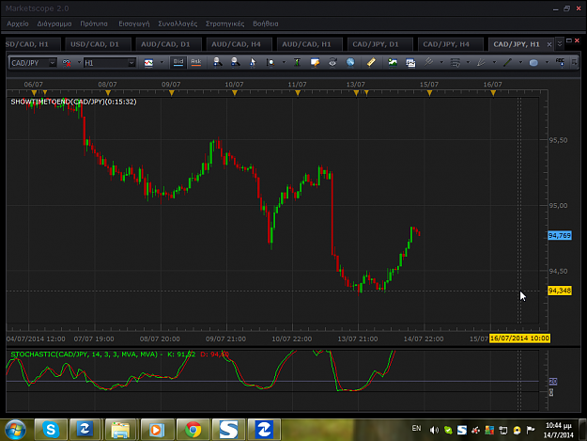Select the fan lines drawing tool
This screenshot has width=587, height=441.
click(x=481, y=62)
